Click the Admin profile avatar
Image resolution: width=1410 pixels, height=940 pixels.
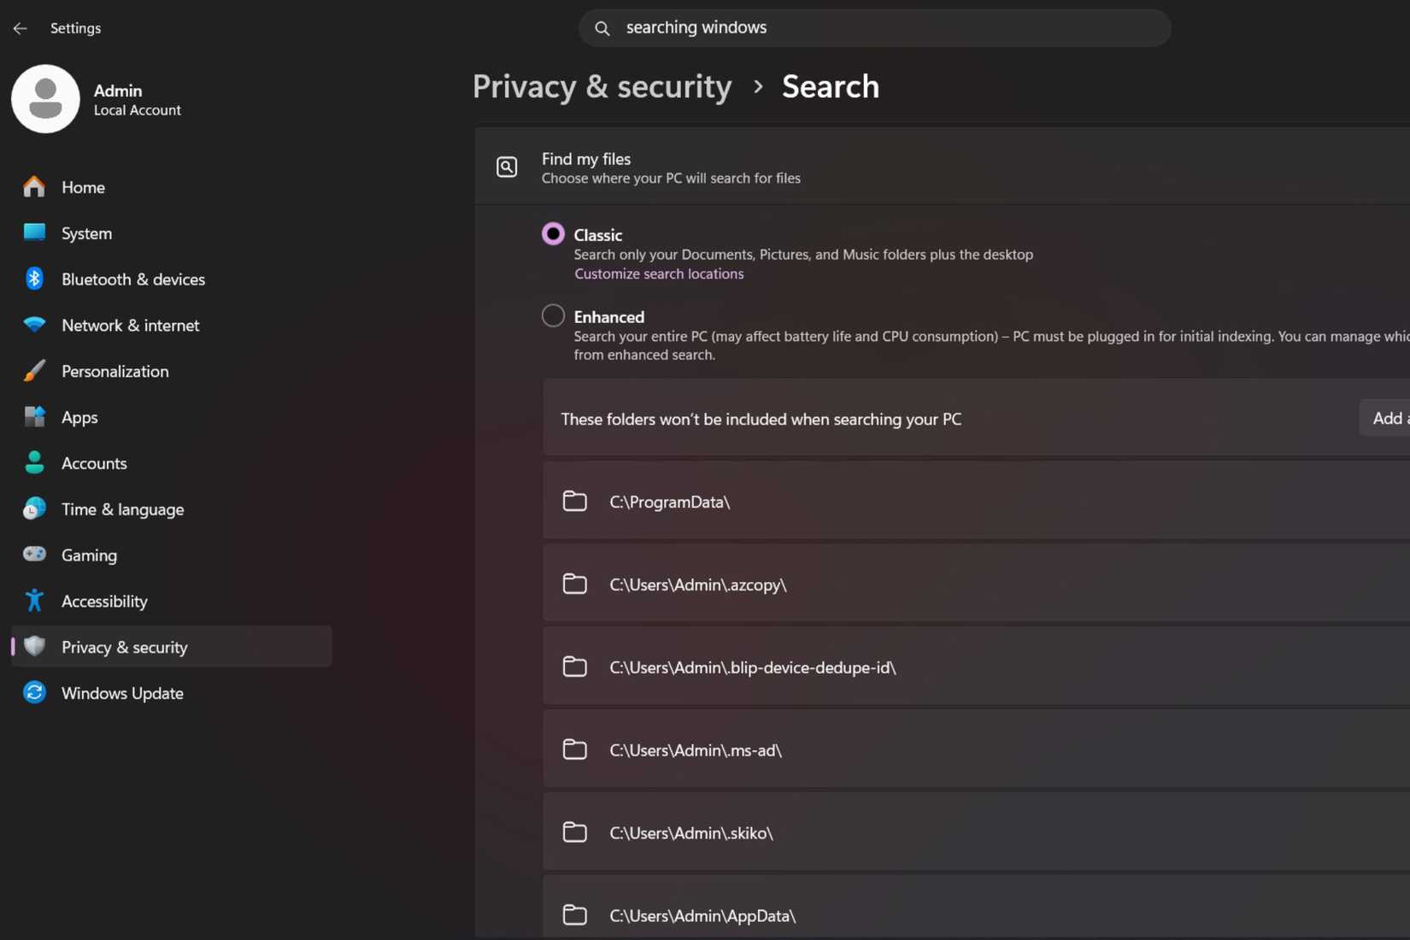[45, 99]
